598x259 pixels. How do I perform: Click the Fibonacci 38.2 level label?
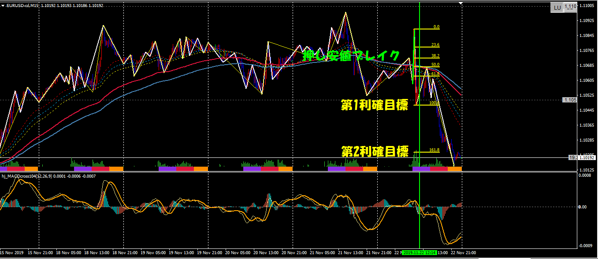pyautogui.click(x=435, y=56)
